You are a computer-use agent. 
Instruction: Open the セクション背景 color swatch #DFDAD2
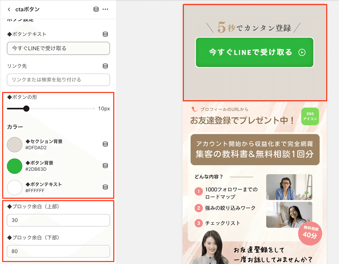14,145
